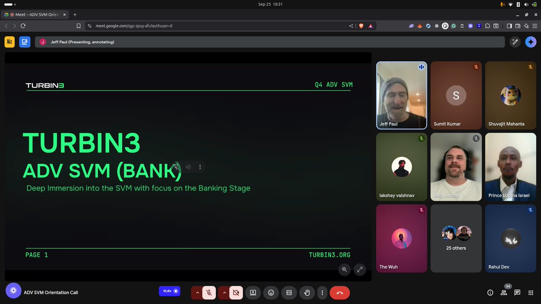The height and width of the screenshot is (304, 541).
Task: Open the Brave Wallet toolbar icon
Action: (x=518, y=26)
